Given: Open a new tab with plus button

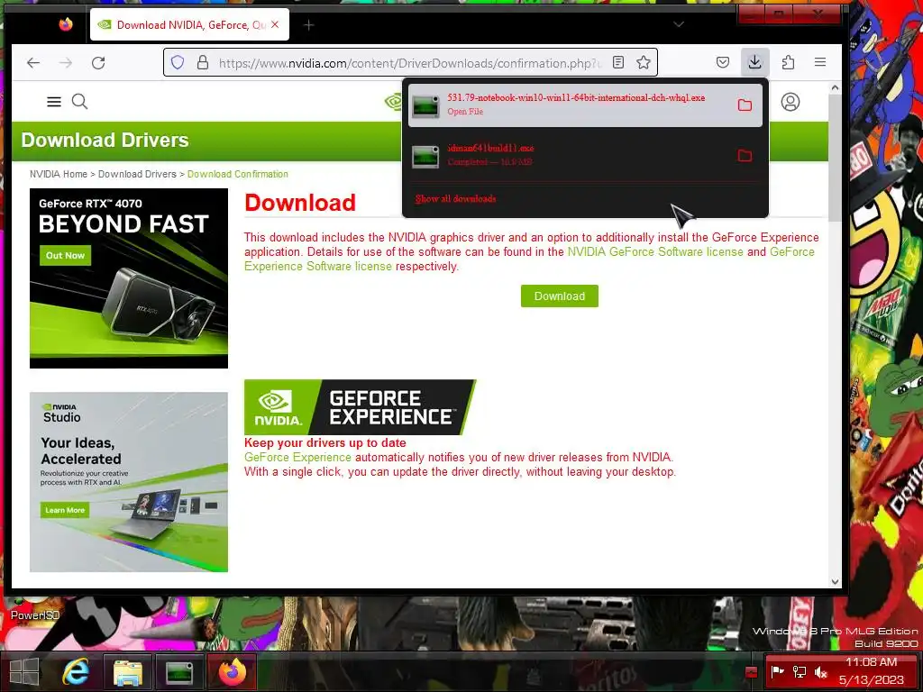Looking at the screenshot, I should 308,24.
